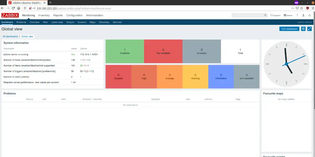Click the tracking protection shield icon
Image resolution: width=315 pixels, height=157 pixels.
click(x=25, y=8)
